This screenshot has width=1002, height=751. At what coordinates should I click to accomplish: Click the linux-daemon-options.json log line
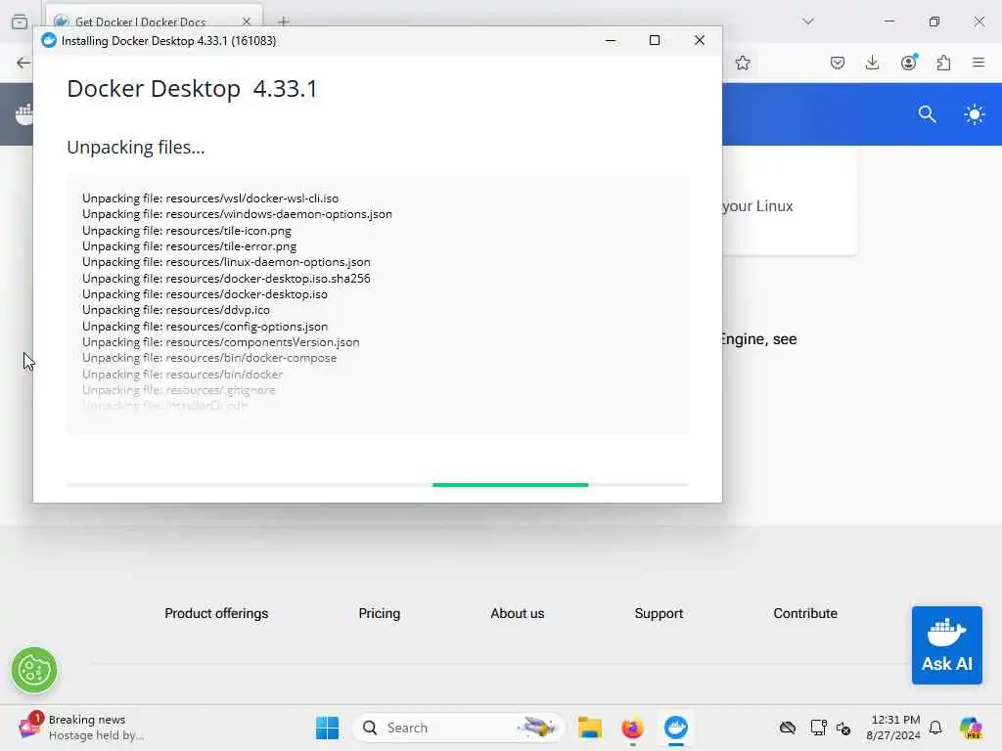226,262
